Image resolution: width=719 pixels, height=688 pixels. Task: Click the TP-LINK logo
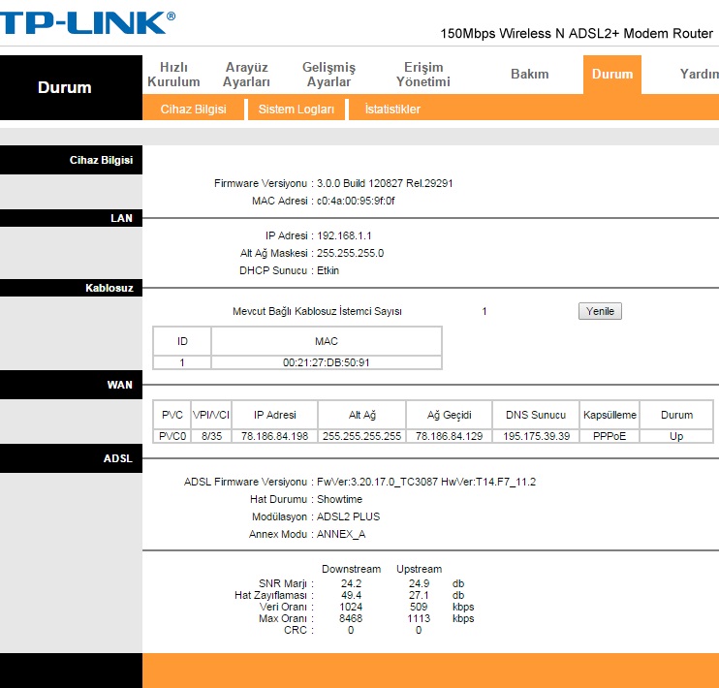pyautogui.click(x=87, y=23)
